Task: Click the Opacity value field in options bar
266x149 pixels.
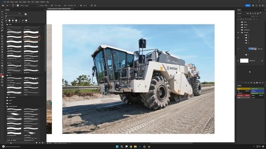Action: pyautogui.click(x=47, y=5)
